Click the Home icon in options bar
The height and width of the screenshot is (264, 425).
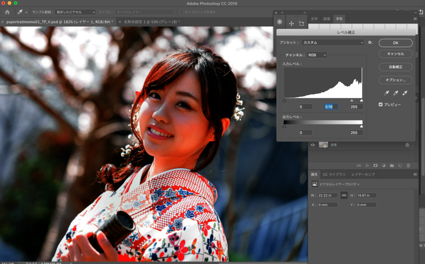click(x=7, y=12)
